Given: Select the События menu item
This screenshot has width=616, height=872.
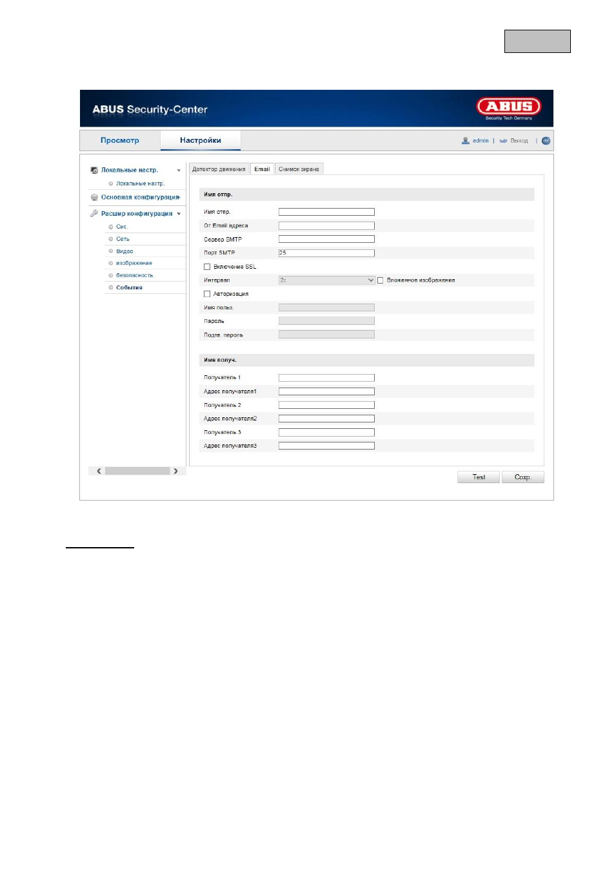Looking at the screenshot, I should (129, 287).
